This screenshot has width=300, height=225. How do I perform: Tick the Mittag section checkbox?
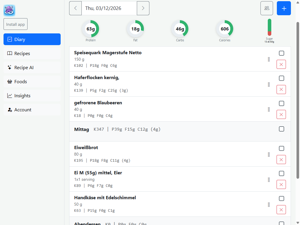(282, 129)
